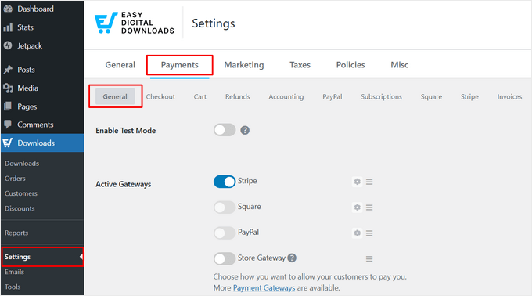Select the General sub-tab under Payments

(115, 96)
